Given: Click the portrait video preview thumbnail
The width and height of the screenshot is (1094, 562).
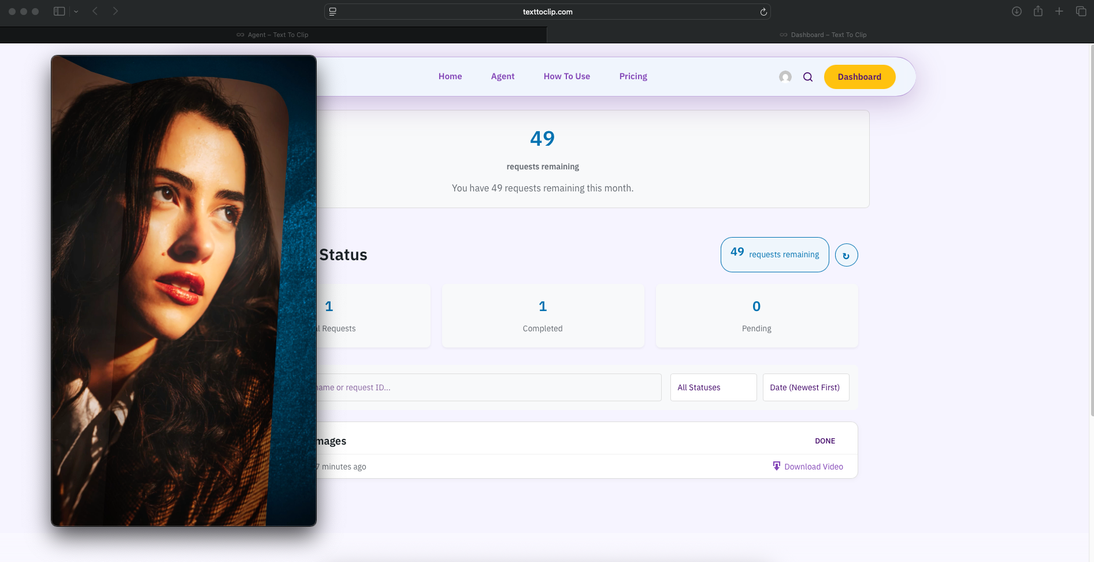Looking at the screenshot, I should pyautogui.click(x=184, y=290).
